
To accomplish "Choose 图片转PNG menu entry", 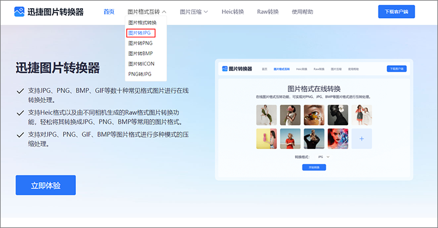I will [x=140, y=43].
